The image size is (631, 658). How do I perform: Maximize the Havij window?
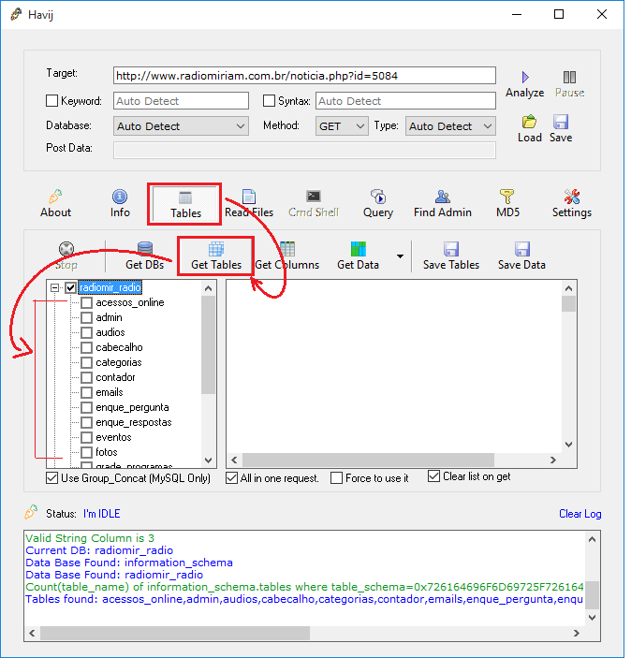559,14
